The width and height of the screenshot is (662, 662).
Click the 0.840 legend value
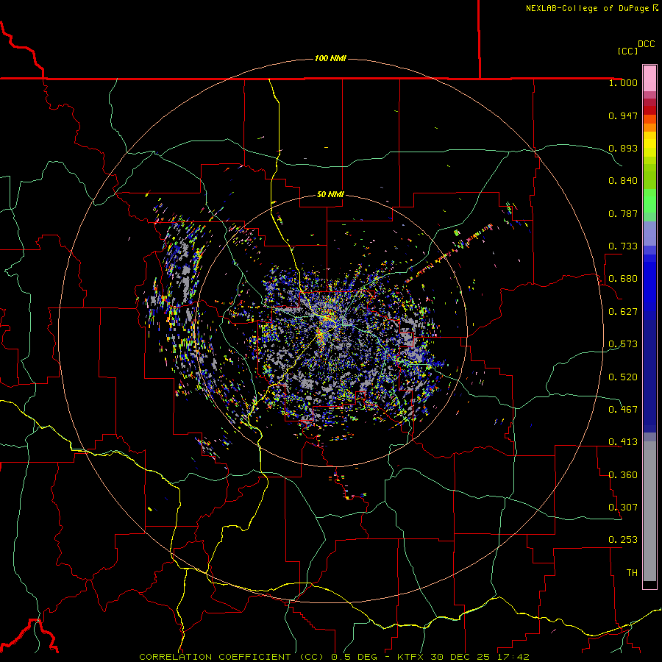tap(623, 181)
